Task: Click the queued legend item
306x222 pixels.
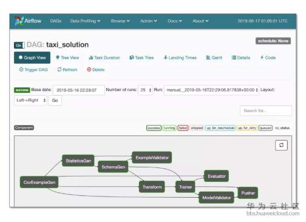Action: pos(265,128)
